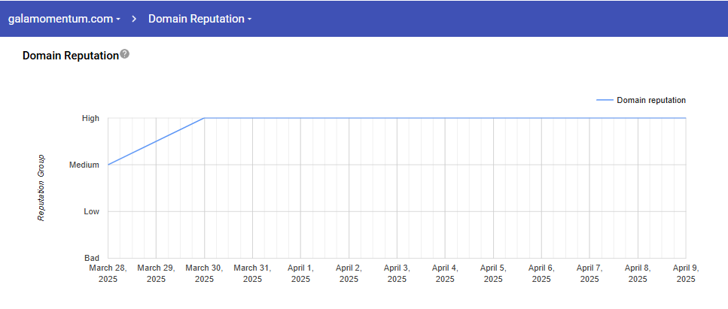The height and width of the screenshot is (309, 728).
Task: Click the Reputation Group axis title
Action: pos(41,188)
